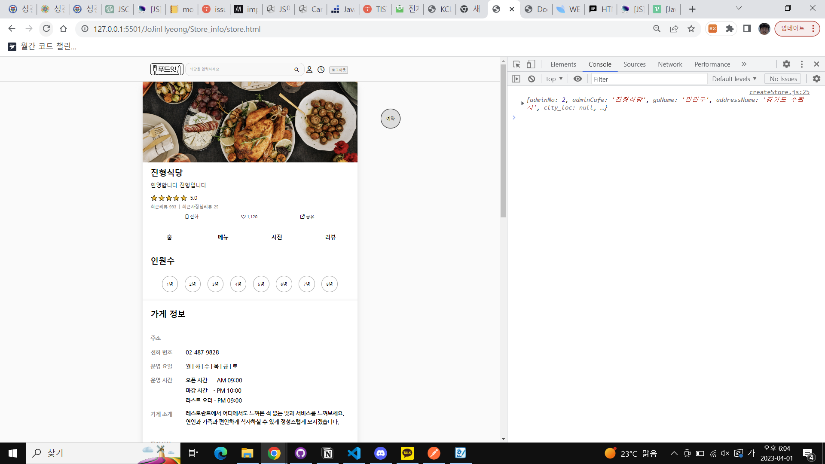Viewport: 825px width, 464px height.
Task: Show more DevTools tabs chevron
Action: click(x=744, y=64)
